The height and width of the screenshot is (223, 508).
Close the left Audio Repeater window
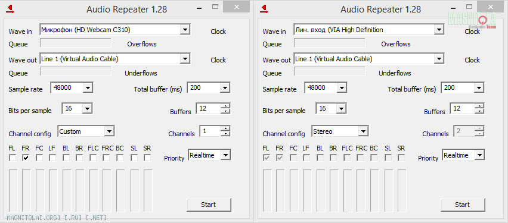(x=237, y=7)
